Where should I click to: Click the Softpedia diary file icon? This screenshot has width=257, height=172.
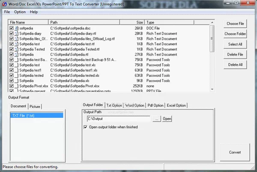[x=16, y=33]
